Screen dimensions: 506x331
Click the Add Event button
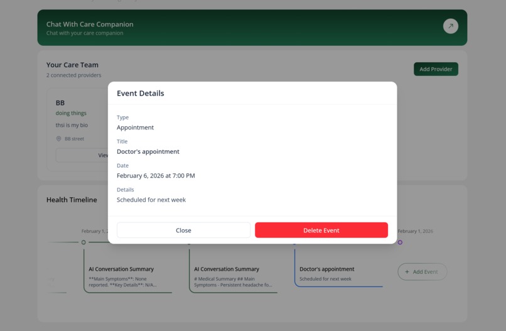(422, 271)
